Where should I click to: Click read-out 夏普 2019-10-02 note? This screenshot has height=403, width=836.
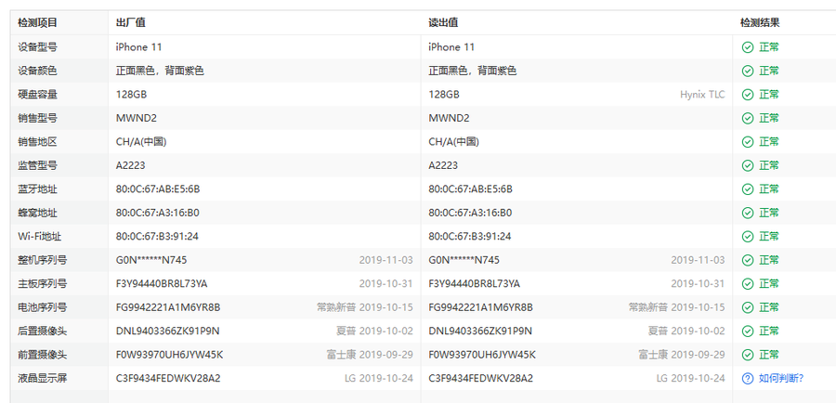coord(686,331)
